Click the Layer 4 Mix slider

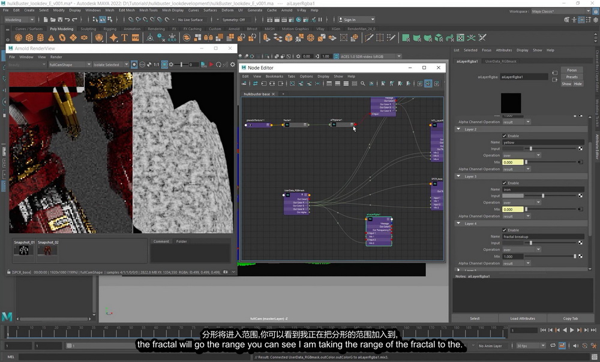tap(551, 257)
